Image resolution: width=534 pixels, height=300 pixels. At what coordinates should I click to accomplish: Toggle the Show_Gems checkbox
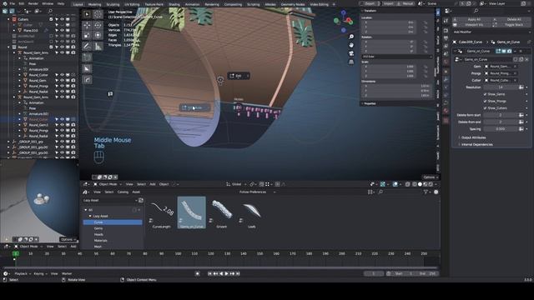click(x=485, y=94)
